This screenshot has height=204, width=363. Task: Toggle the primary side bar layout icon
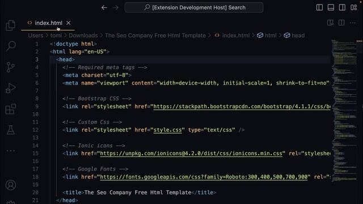tap(319, 7)
